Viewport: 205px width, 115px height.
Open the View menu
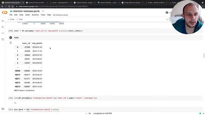(x=21, y=15)
